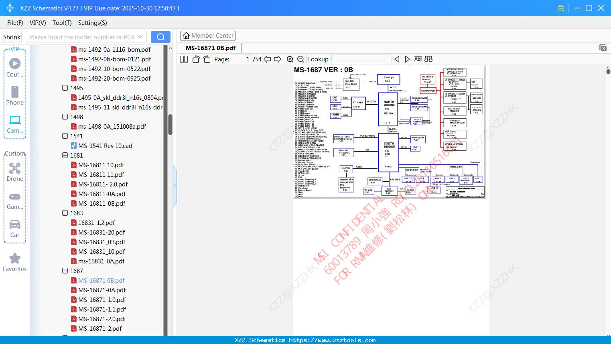Collapse the 1498 folder

tap(65, 117)
